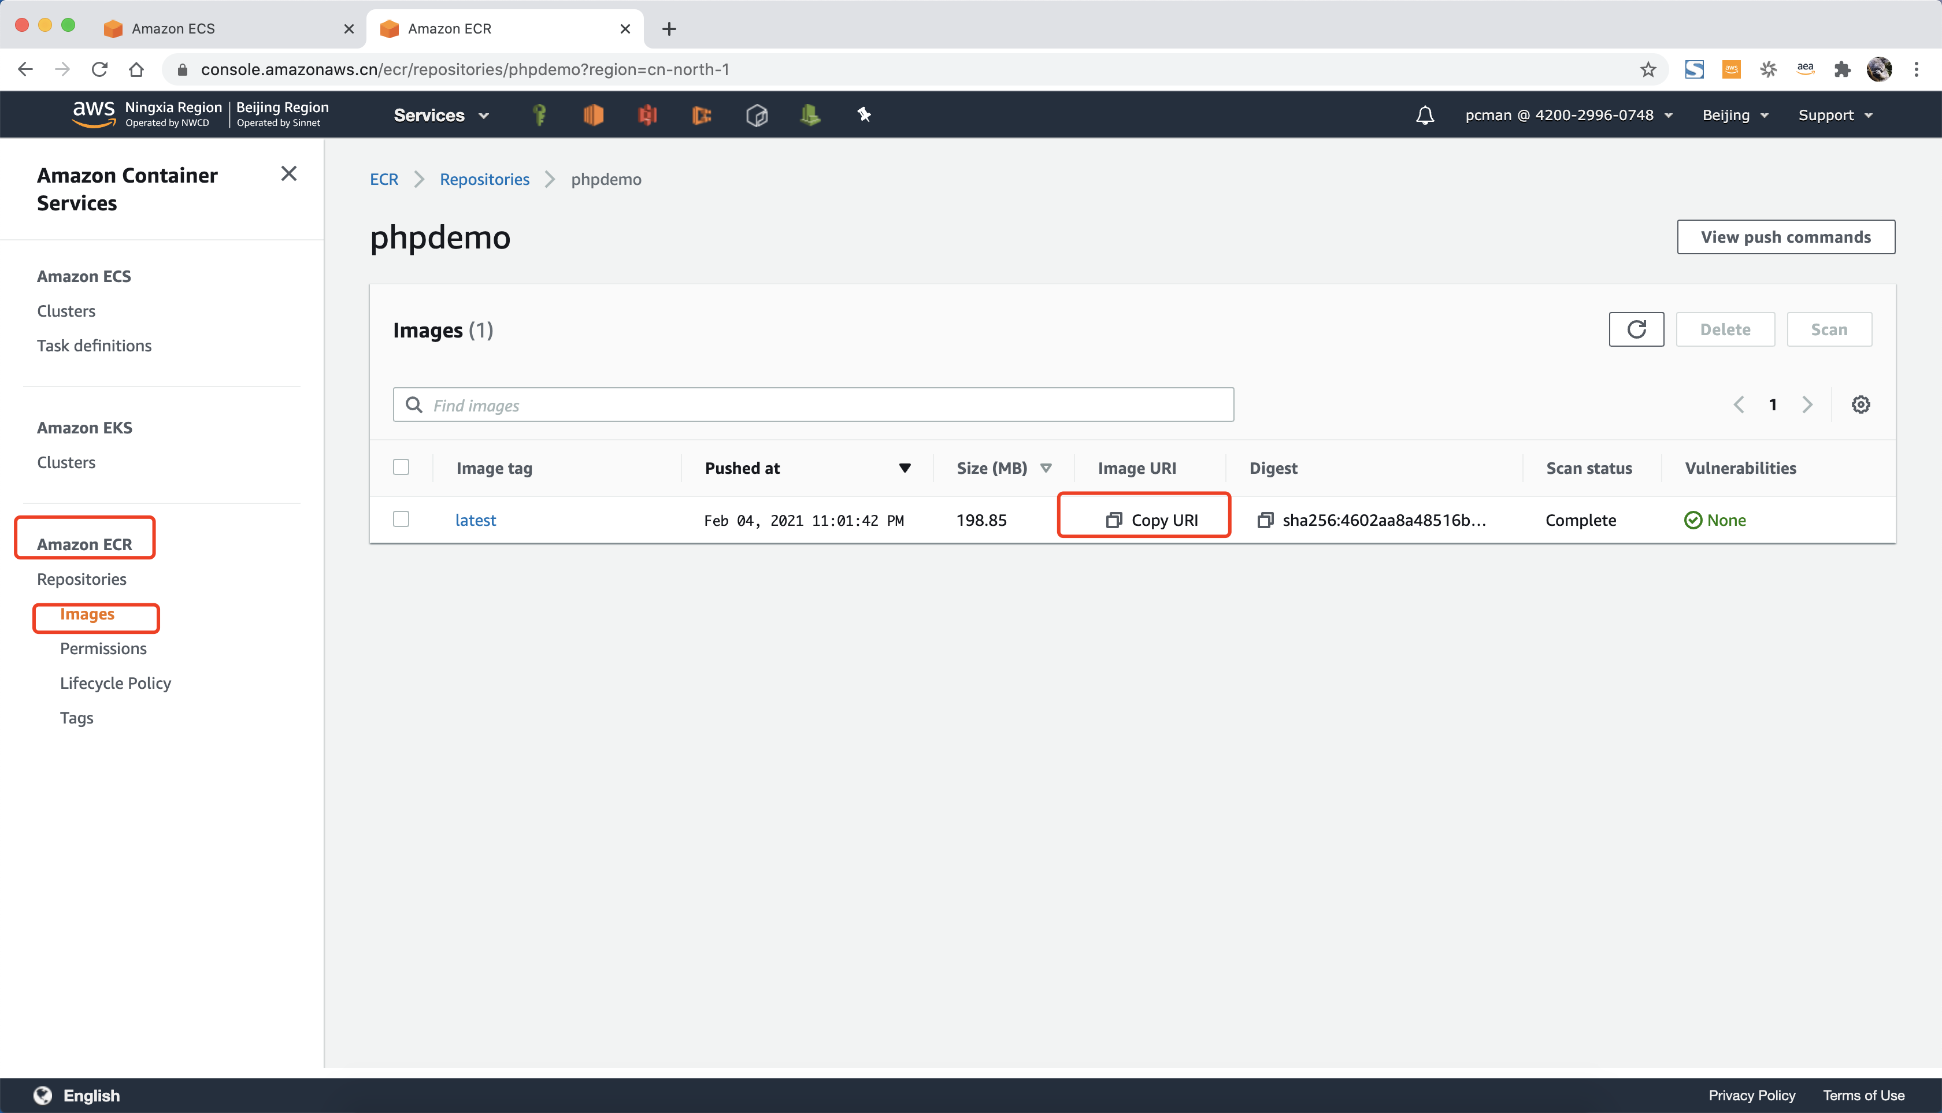Click the pin shortcuts icon
Screen dimensions: 1942x1113
coord(864,114)
